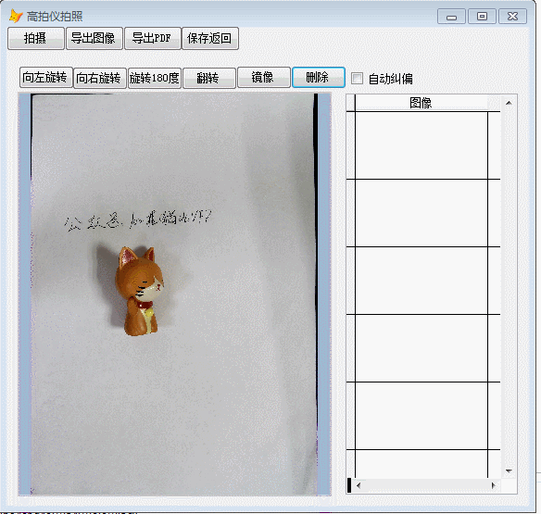The height and width of the screenshot is (514, 541).
Task: Mirror the image using 镜像
Action: point(264,78)
